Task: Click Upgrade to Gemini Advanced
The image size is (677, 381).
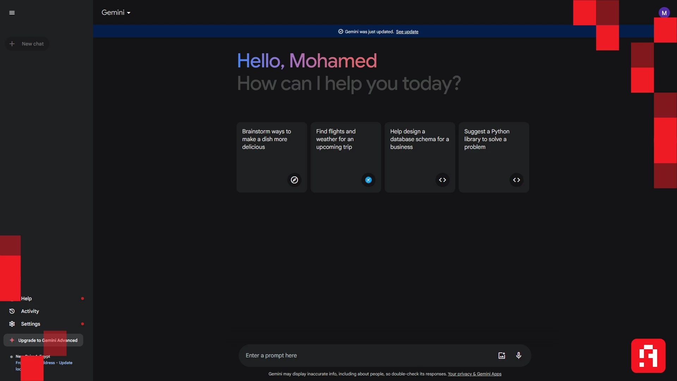Action: click(43, 340)
